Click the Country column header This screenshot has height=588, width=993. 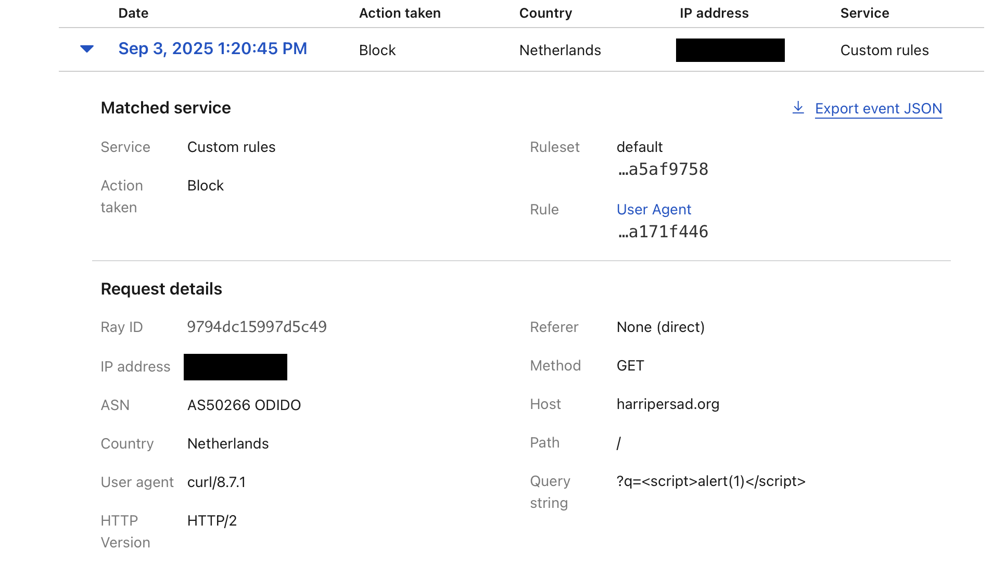(545, 13)
